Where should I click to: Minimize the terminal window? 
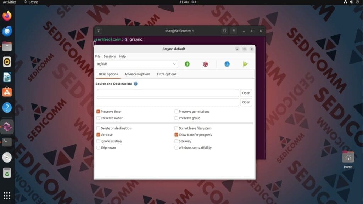tap(244, 31)
